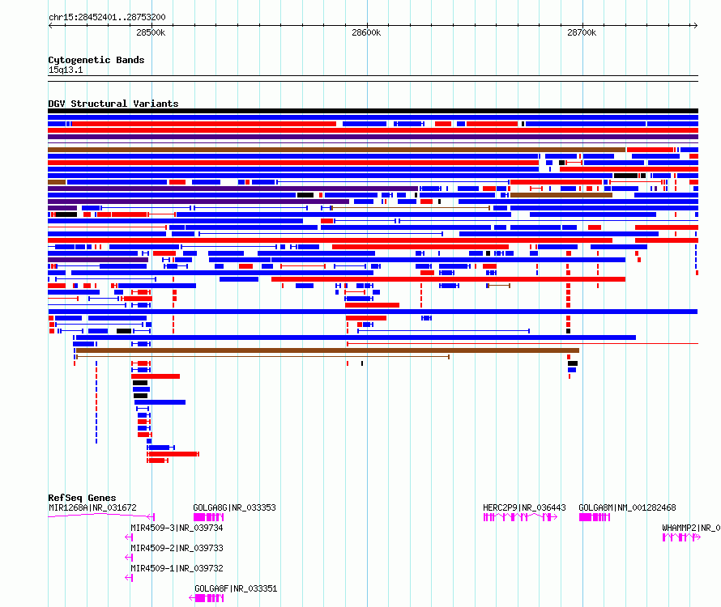
Task: Click the GOLGA8F magenta exon glyph
Action: click(207, 598)
